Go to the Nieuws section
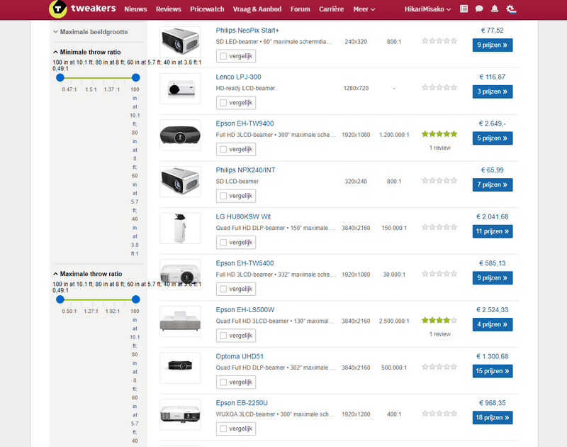Viewport: 567px width, 447px height. (x=135, y=9)
